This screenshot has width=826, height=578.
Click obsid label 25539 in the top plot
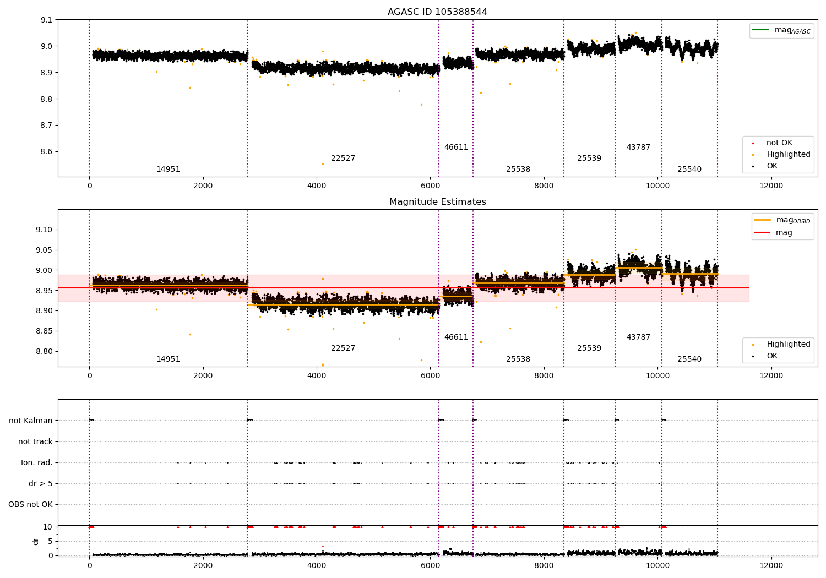(589, 159)
